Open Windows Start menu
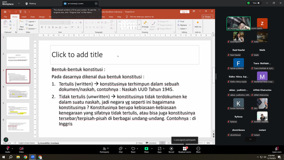The height and width of the screenshot is (160, 284). click(x=4, y=157)
